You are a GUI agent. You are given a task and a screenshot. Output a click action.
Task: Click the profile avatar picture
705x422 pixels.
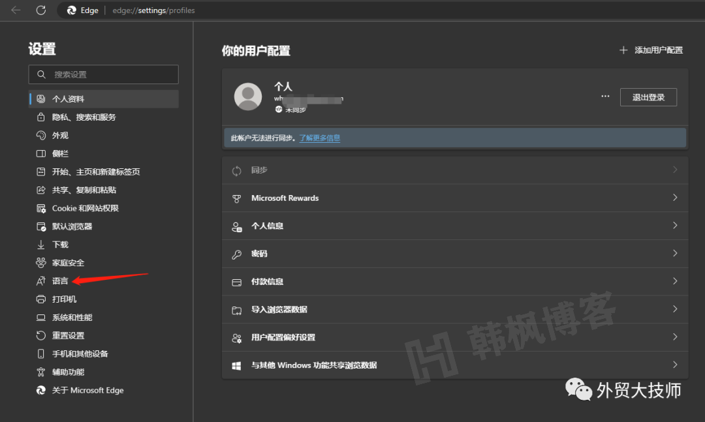(247, 96)
